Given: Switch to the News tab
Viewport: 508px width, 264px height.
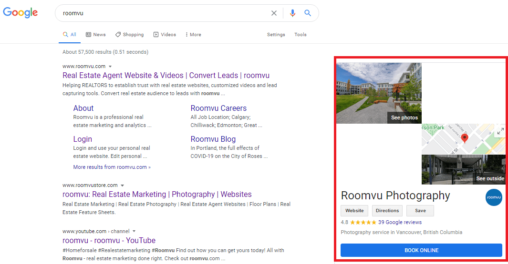Looking at the screenshot, I should click(x=96, y=35).
